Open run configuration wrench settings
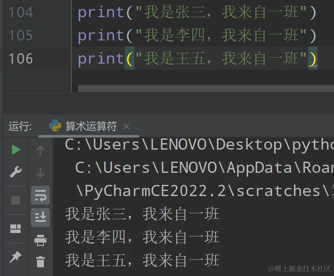This screenshot has height=276, width=334. [x=16, y=172]
